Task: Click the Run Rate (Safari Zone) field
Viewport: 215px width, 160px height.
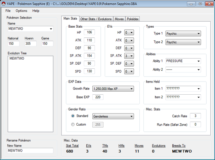Action: [196, 124]
